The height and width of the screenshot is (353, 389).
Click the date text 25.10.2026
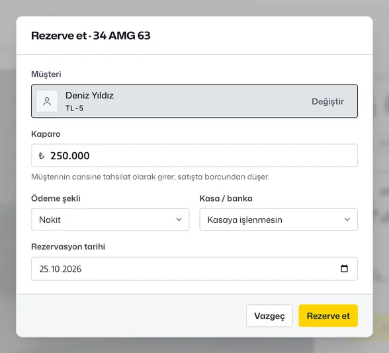tap(60, 269)
